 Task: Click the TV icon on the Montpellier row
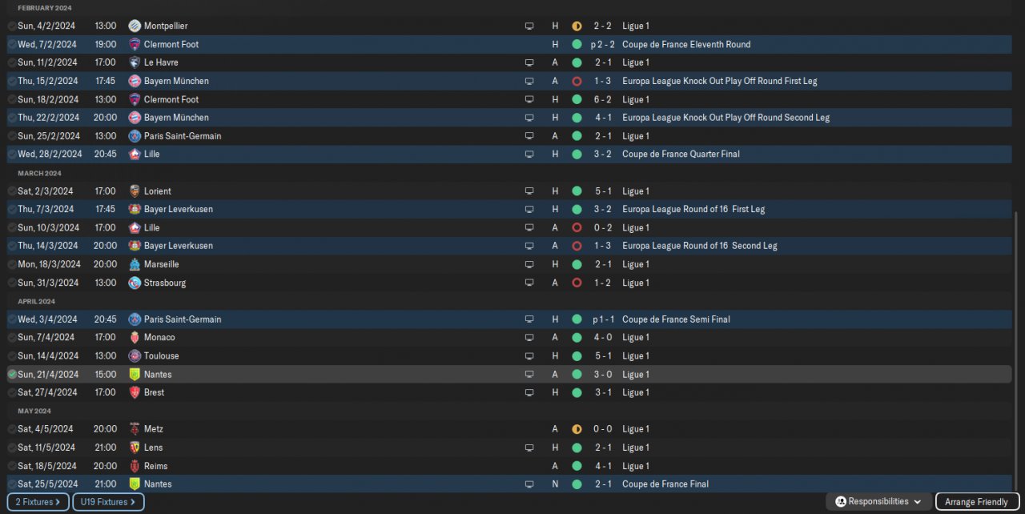[529, 26]
